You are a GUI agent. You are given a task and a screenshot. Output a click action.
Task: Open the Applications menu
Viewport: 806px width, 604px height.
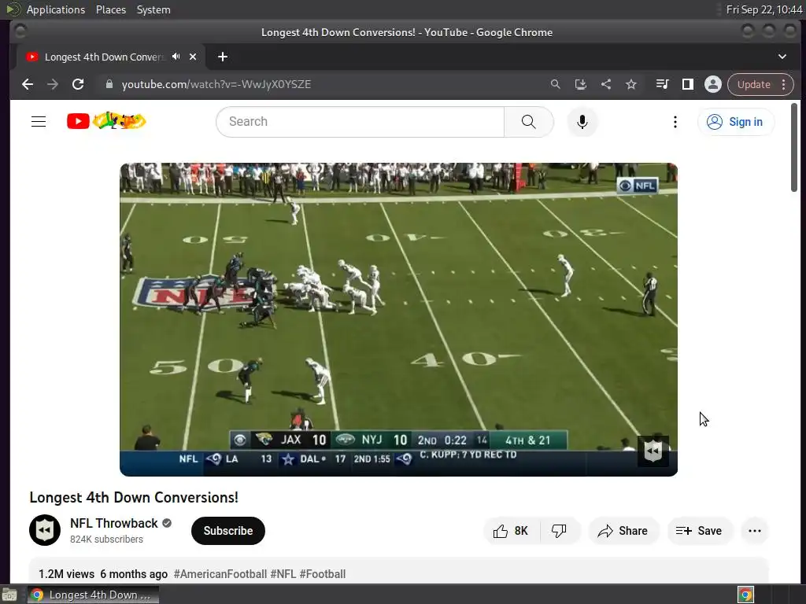tap(56, 9)
